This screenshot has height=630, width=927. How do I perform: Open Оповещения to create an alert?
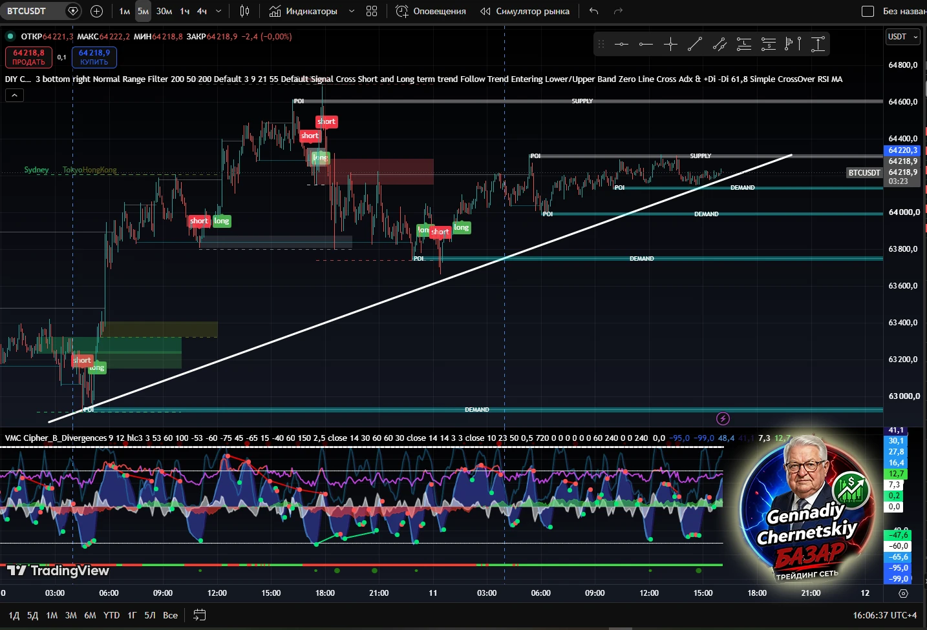click(x=431, y=11)
